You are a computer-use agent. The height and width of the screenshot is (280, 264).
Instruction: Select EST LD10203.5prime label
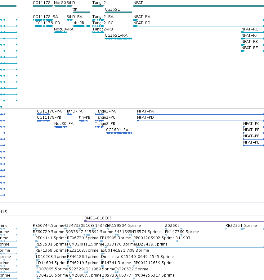tap(51, 257)
